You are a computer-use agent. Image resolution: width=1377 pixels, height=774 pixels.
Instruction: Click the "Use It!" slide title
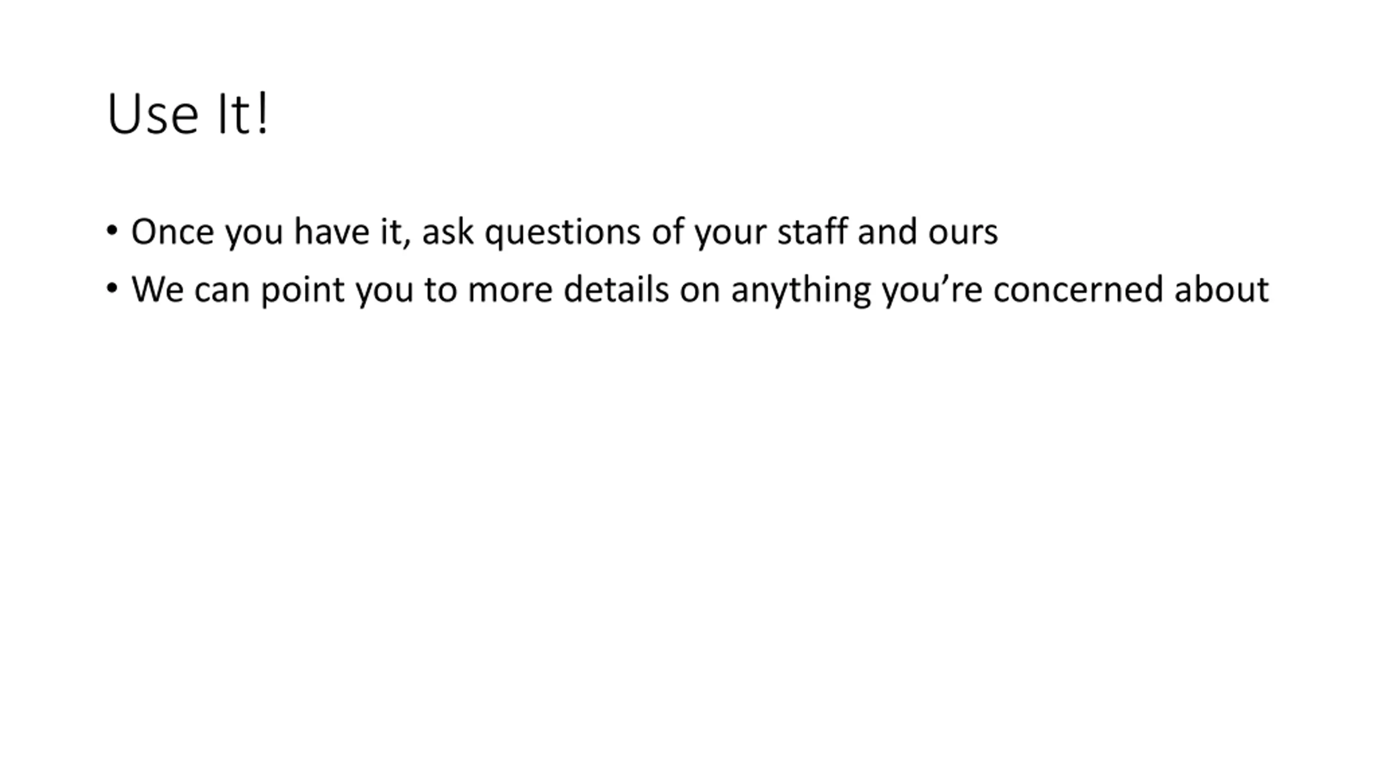(x=188, y=114)
